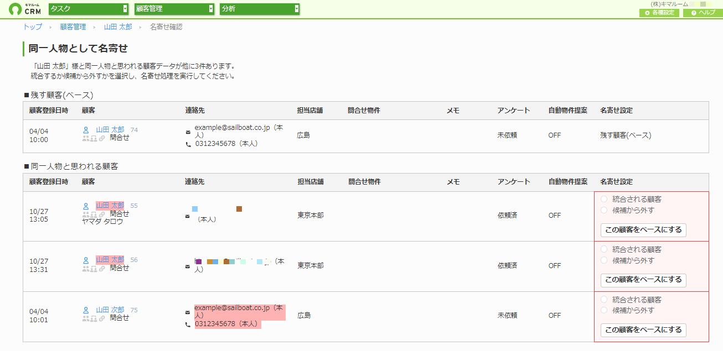Expand the 顧客管理 dropdown menu

tap(174, 9)
